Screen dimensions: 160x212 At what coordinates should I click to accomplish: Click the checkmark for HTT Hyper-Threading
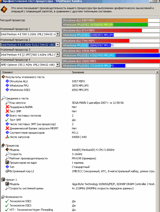(7, 210)
